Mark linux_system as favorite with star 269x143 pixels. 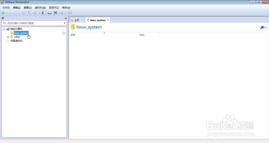[64, 33]
